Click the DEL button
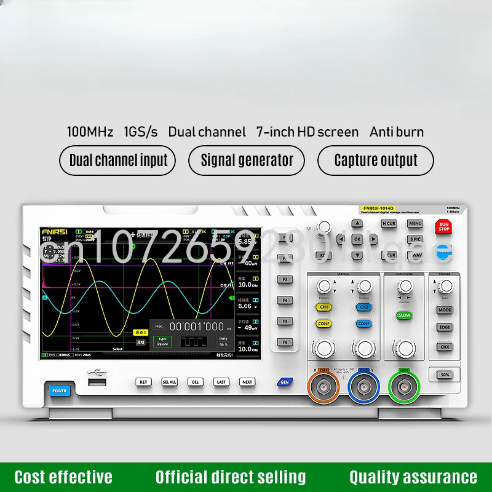 pos(195,382)
